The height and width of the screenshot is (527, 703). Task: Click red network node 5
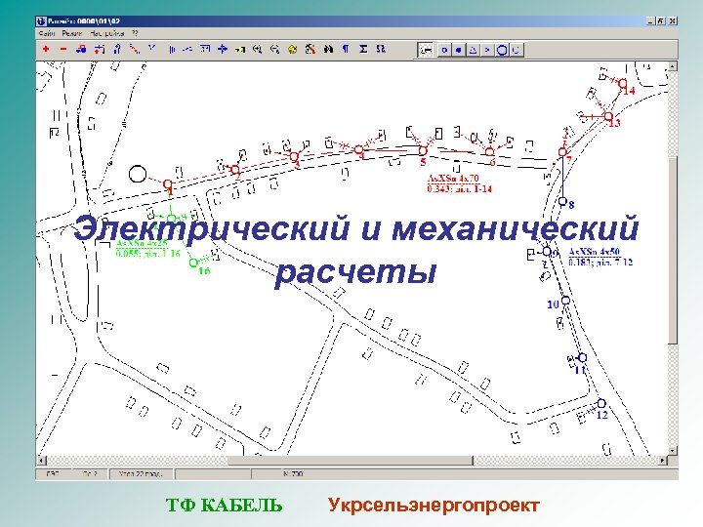pos(423,150)
